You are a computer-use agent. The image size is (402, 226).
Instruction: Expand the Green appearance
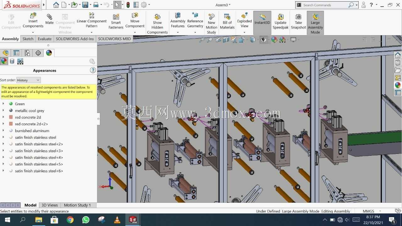3,104
